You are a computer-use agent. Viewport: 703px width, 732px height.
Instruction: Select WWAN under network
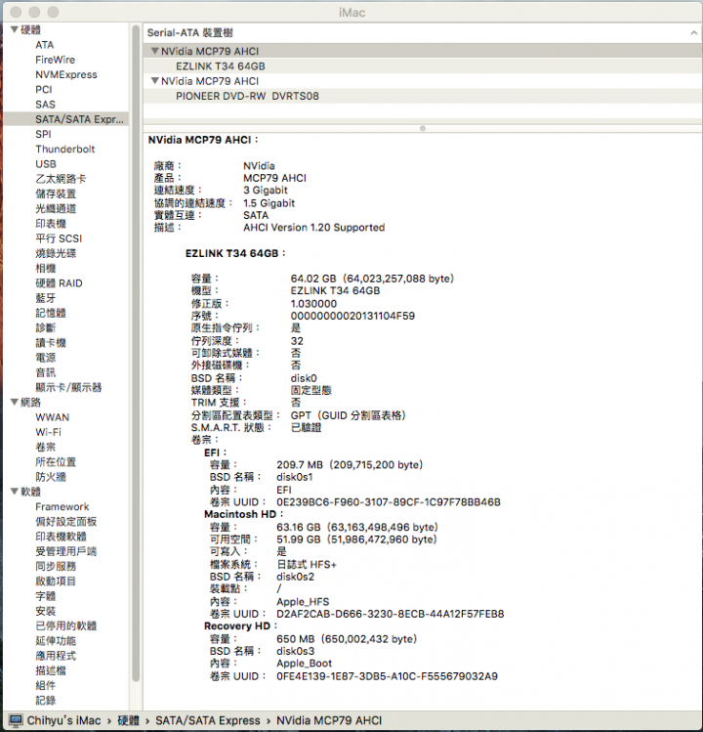(x=53, y=417)
